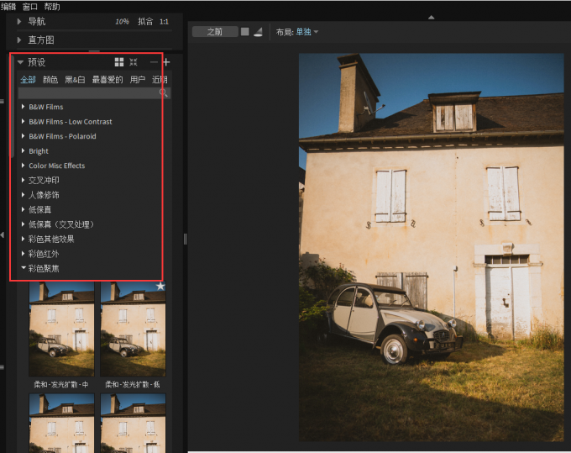
Task: Expand the 导航 panel
Action: tap(19, 22)
